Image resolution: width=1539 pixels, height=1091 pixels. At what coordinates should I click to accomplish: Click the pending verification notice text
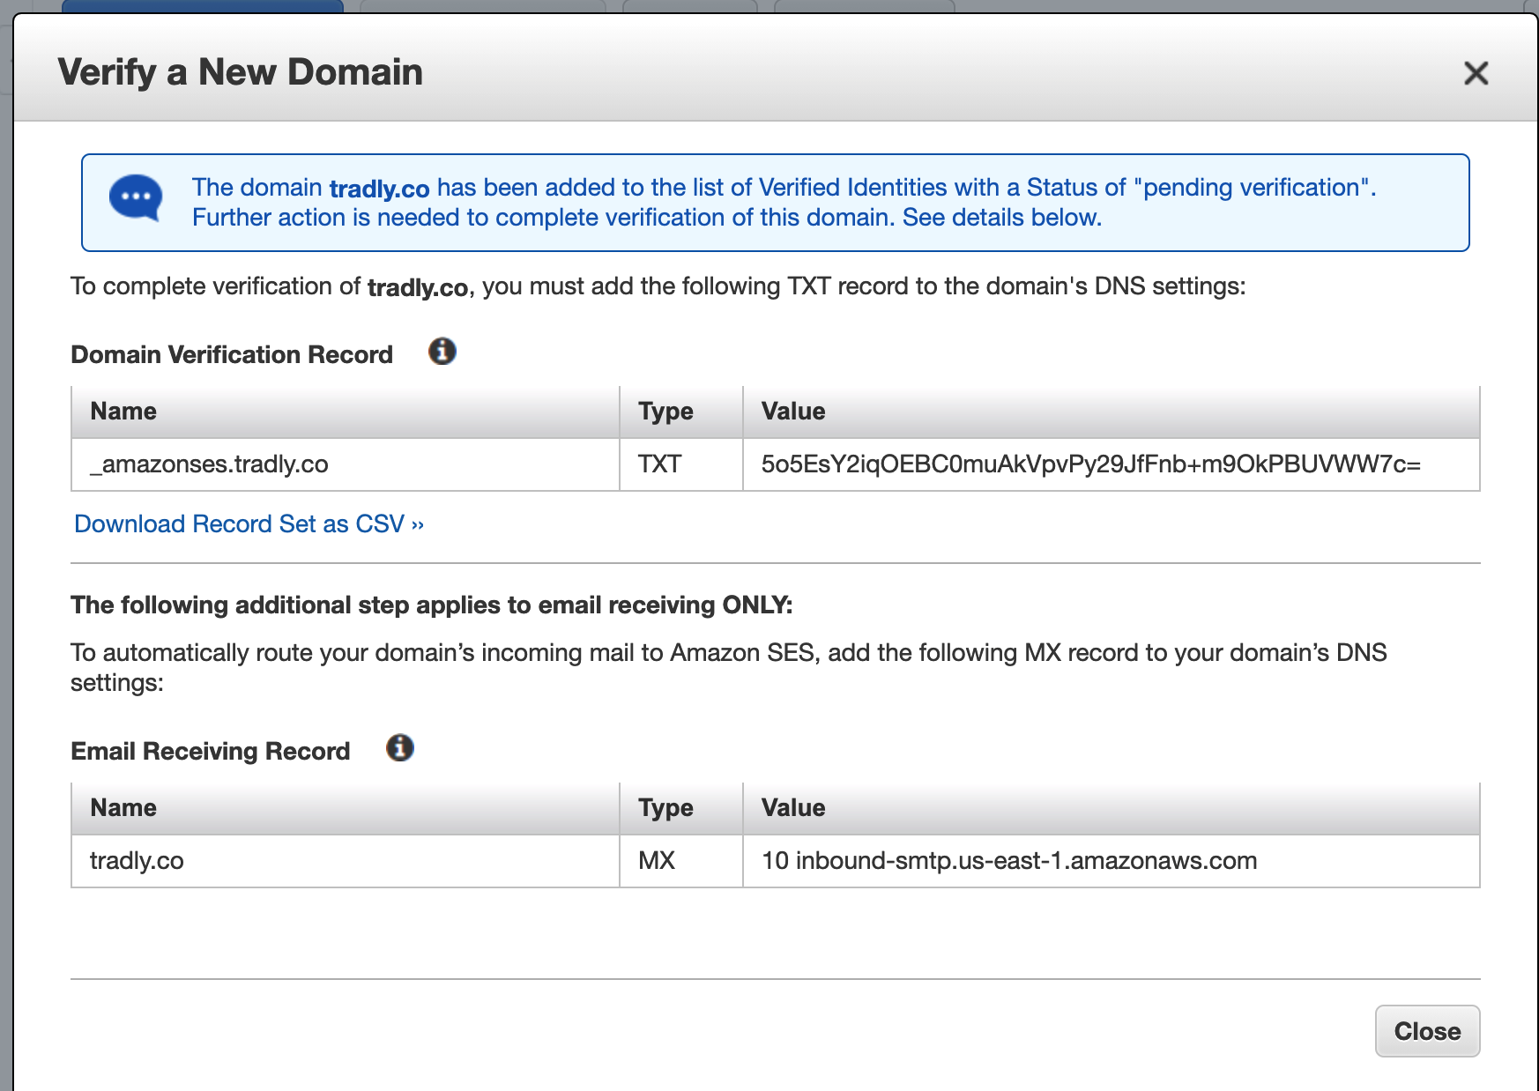pos(783,202)
